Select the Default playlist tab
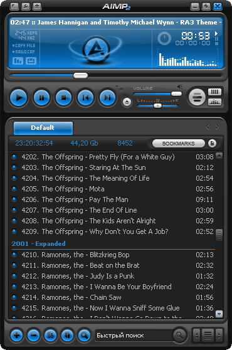Viewport: 232px width, 350px height. (43, 128)
